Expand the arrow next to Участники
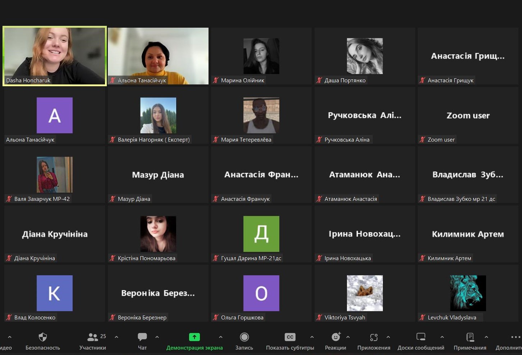 coord(116,337)
